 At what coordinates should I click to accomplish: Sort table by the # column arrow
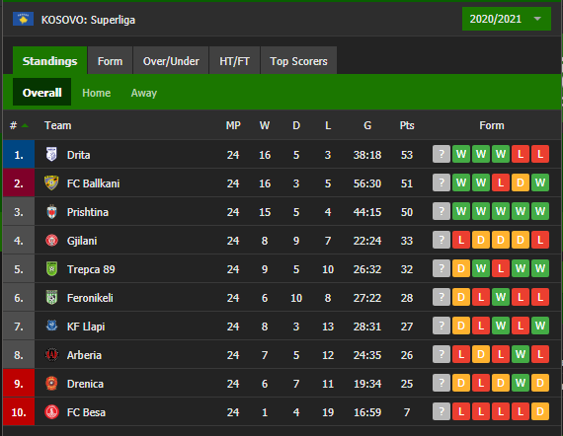(x=25, y=125)
